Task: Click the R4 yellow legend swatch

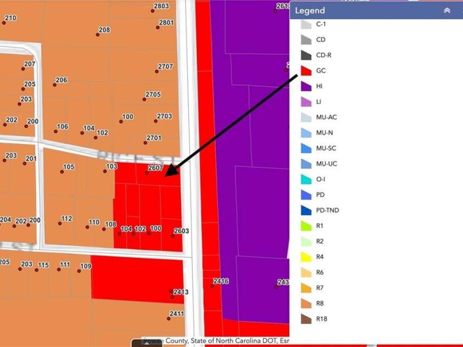Action: pos(306,257)
